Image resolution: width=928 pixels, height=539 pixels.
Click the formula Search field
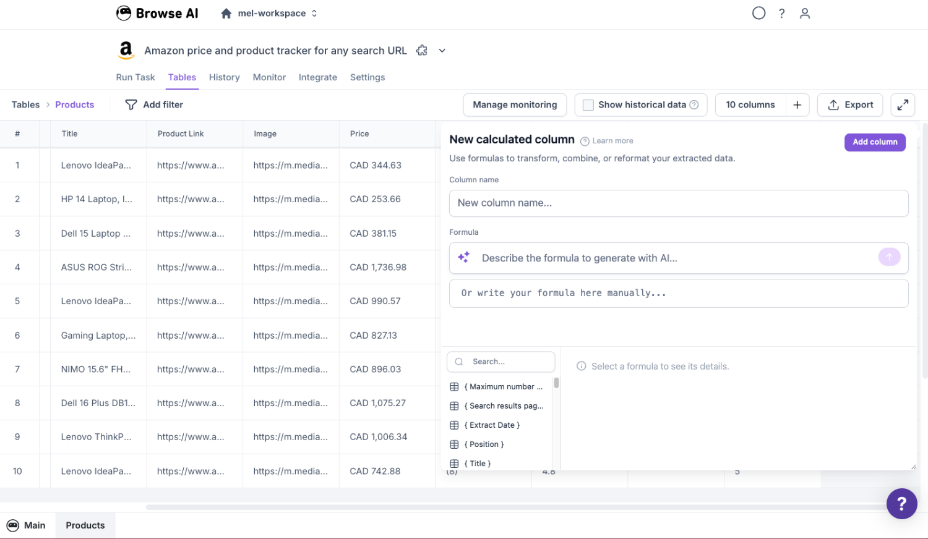click(x=501, y=362)
